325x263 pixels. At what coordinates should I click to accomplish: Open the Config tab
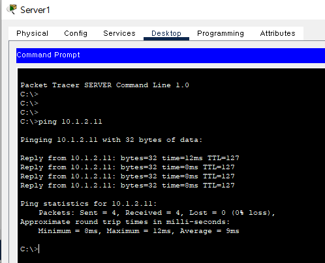click(x=76, y=33)
